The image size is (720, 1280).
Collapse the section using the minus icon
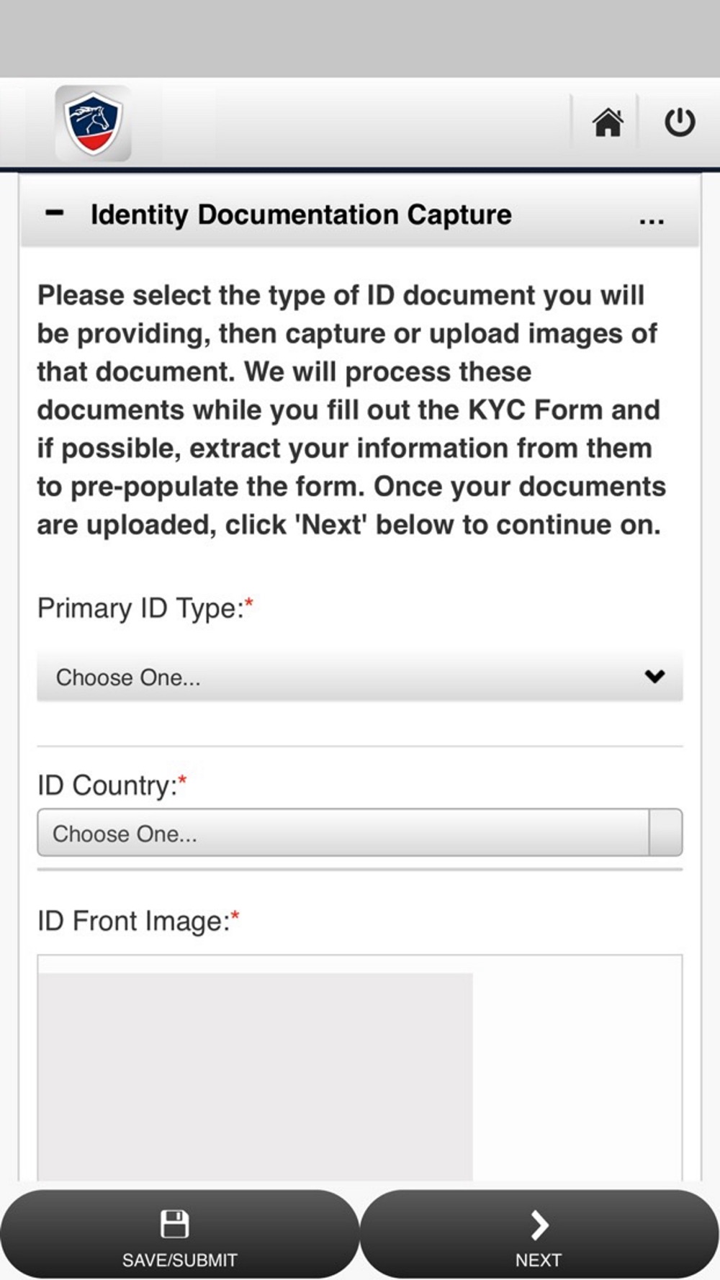click(55, 213)
